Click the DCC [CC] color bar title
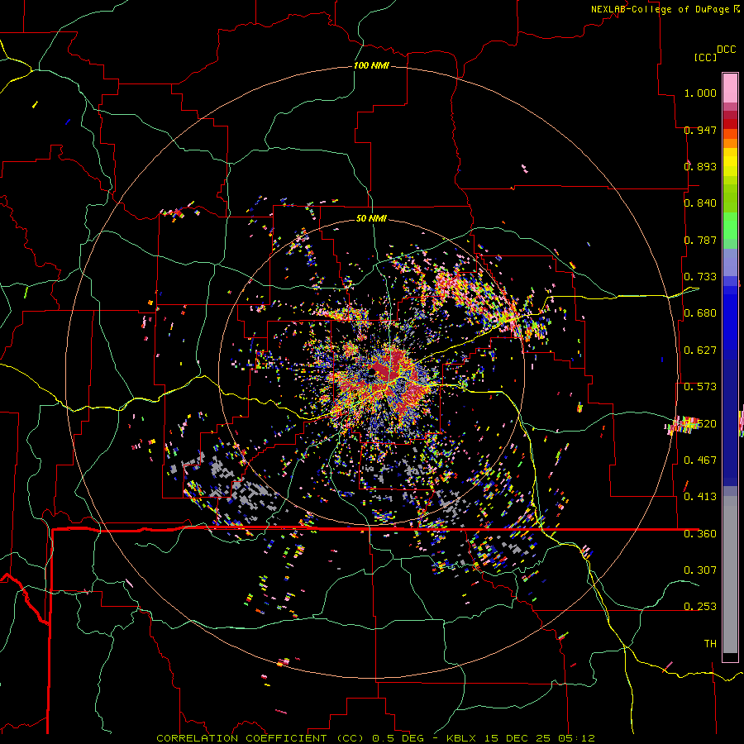Viewport: 744px width, 744px height. point(714,53)
